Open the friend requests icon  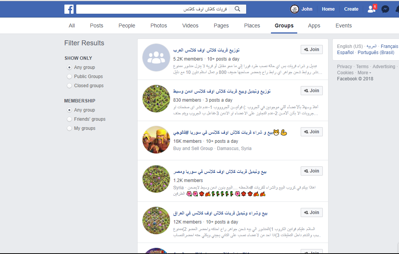click(x=372, y=9)
